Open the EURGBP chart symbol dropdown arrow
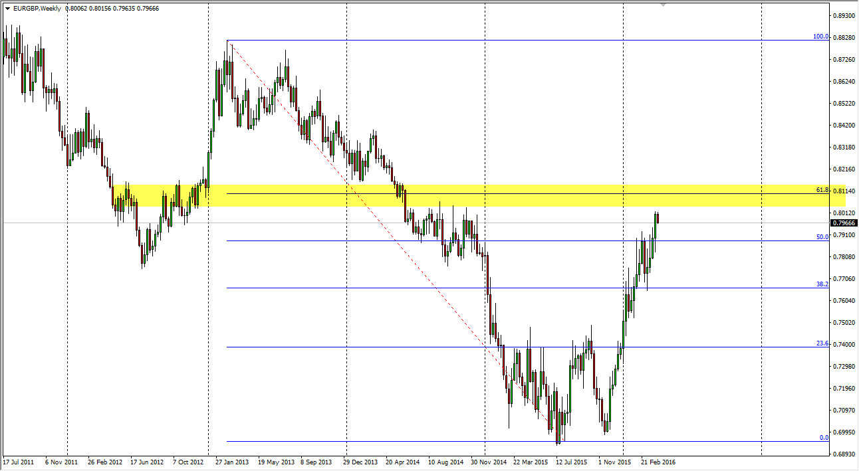 [7, 9]
